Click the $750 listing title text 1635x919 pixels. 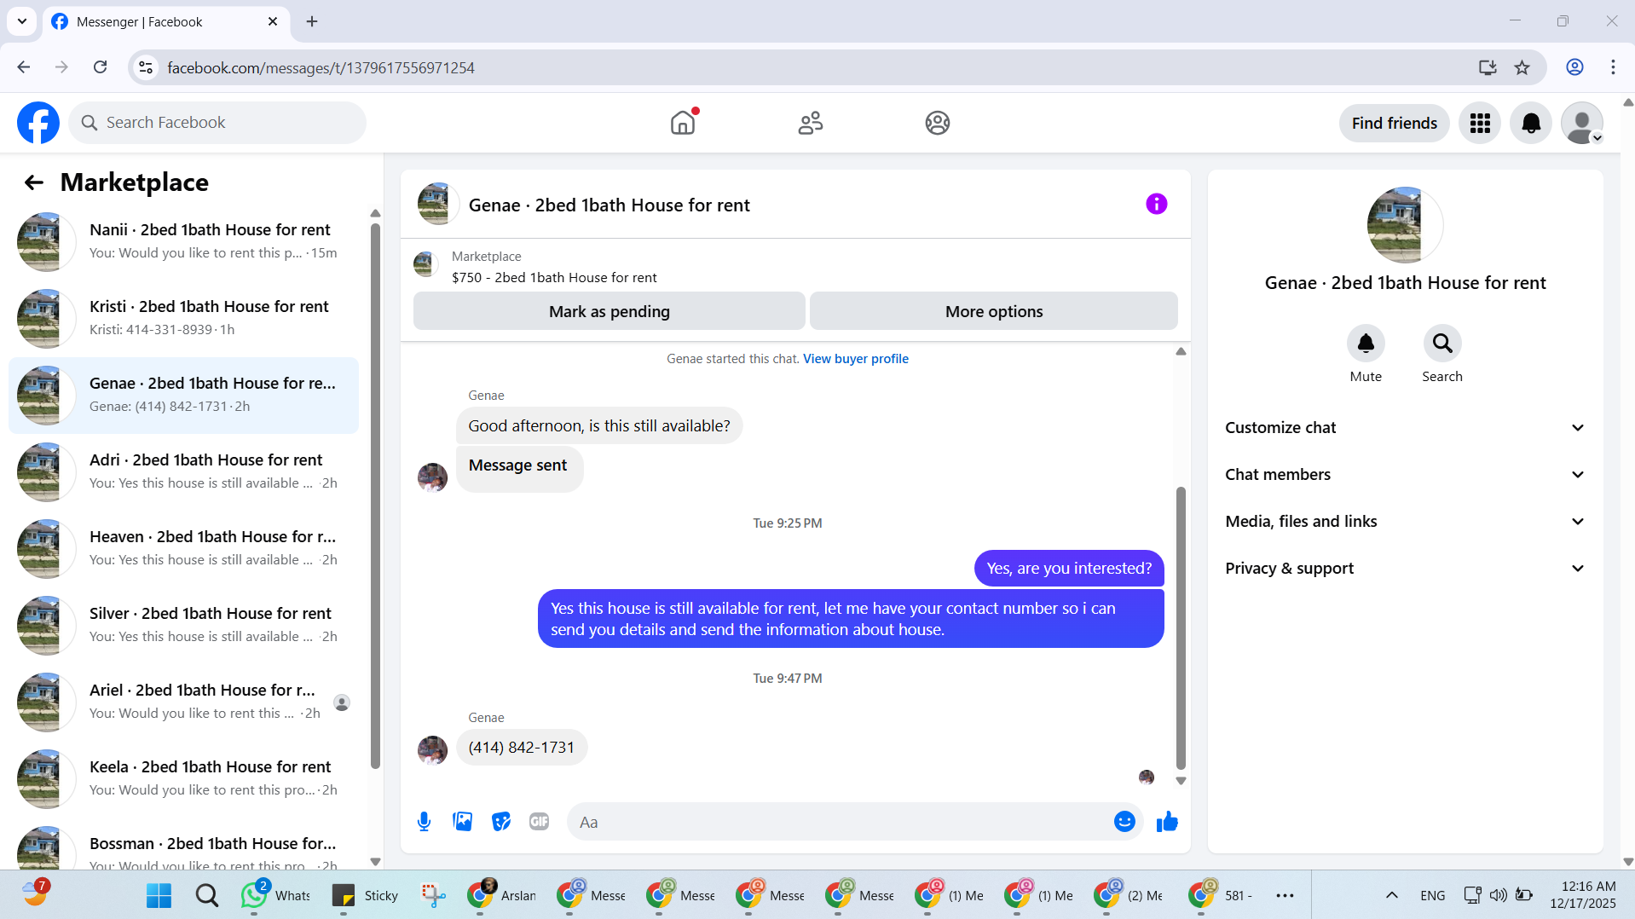pyautogui.click(x=554, y=277)
